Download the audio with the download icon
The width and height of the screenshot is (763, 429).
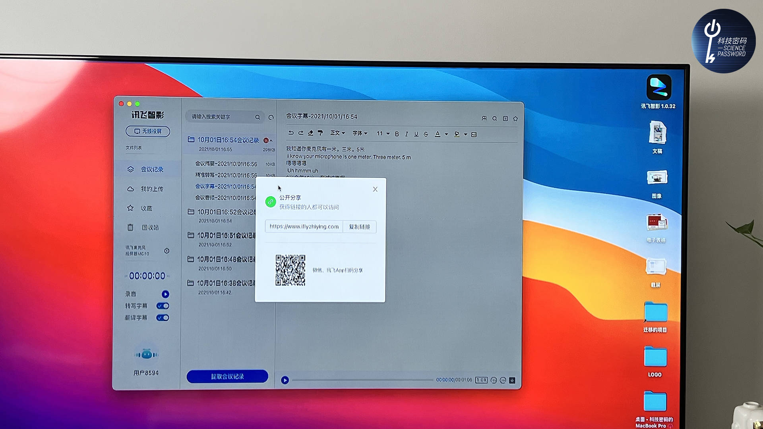coord(512,380)
